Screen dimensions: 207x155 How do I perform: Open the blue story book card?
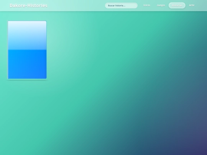[x=27, y=50]
